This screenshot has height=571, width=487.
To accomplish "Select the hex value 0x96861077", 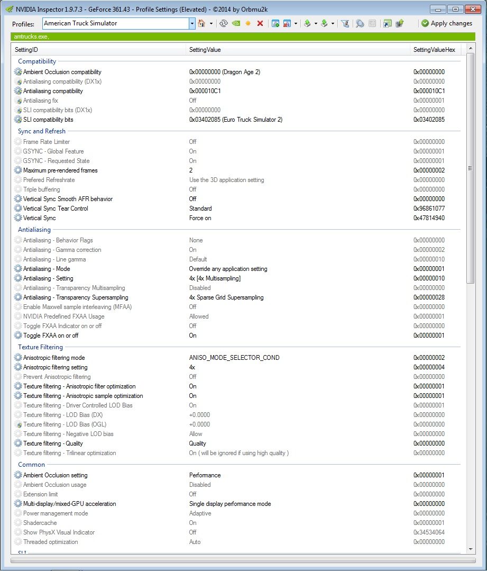I will point(429,209).
